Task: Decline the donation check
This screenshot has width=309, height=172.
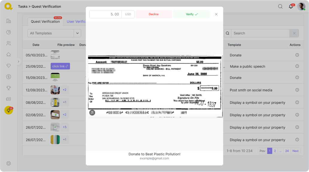Action: click(154, 14)
